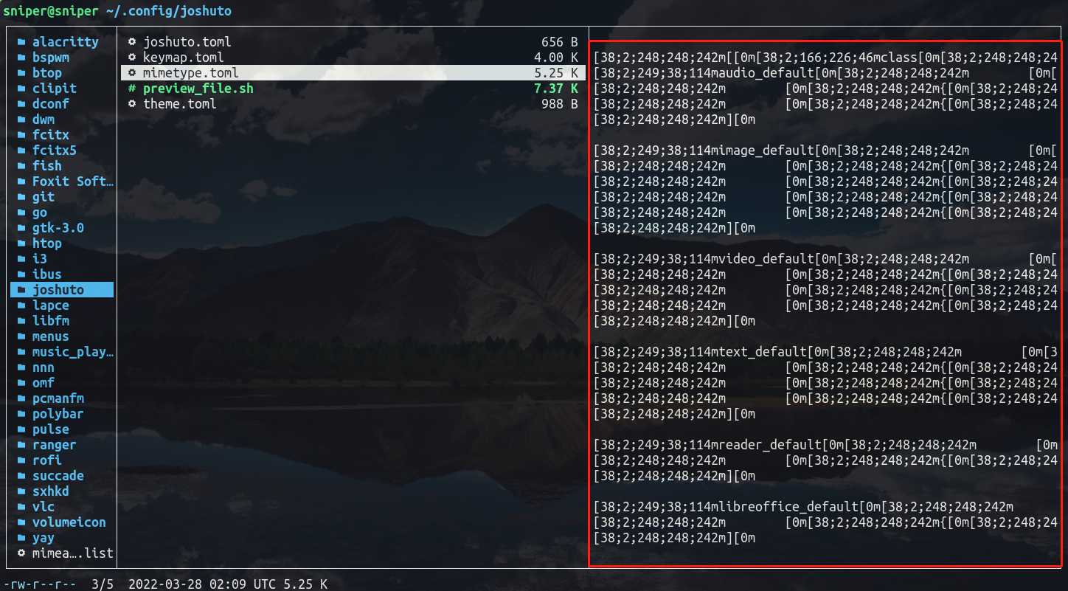Viewport: 1068px width, 591px height.
Task: Open the nnn directory
Action: [x=44, y=367]
